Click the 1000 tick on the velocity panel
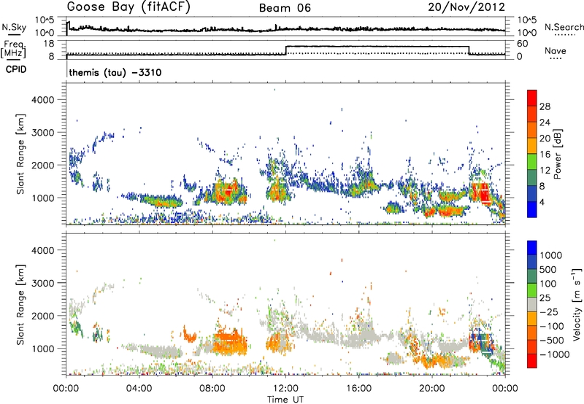The height and width of the screenshot is (404, 584). click(x=43, y=349)
